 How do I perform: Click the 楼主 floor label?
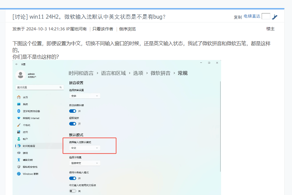tap(270, 29)
